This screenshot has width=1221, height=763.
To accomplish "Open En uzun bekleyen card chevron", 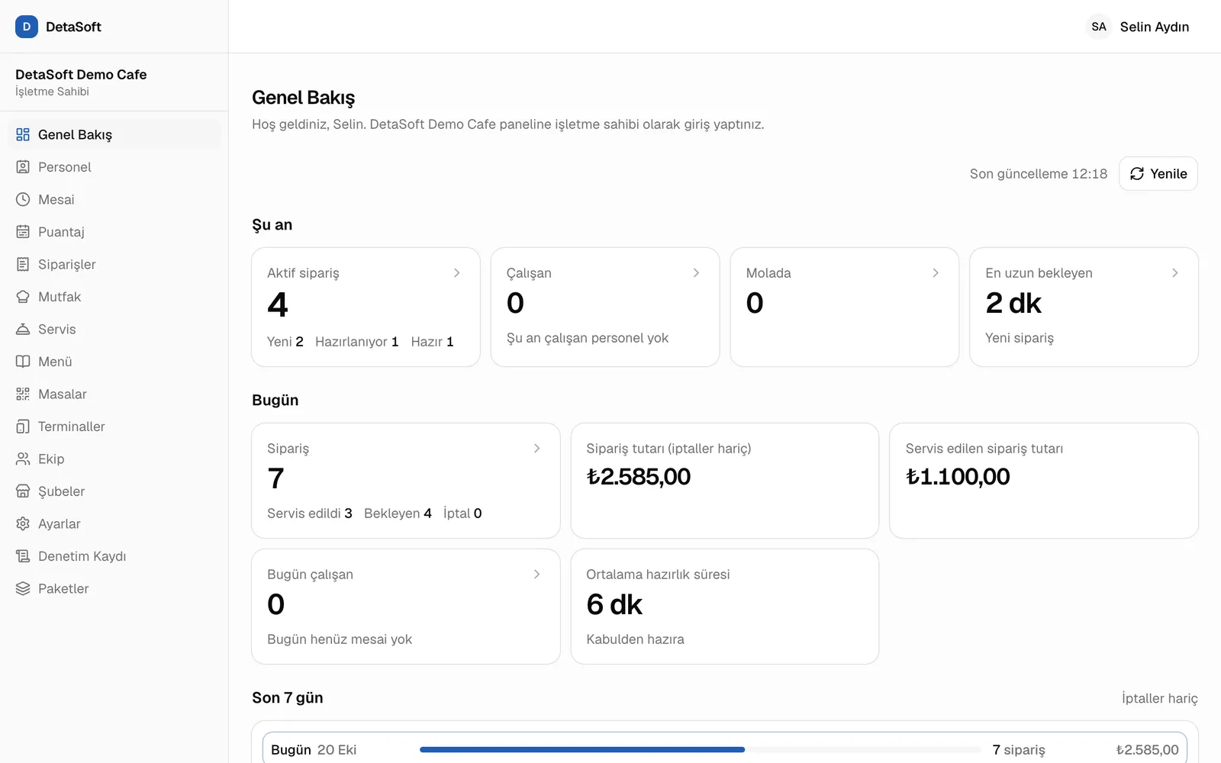I will 1175,272.
